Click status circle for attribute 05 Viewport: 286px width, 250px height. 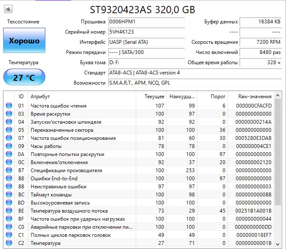click(9, 130)
